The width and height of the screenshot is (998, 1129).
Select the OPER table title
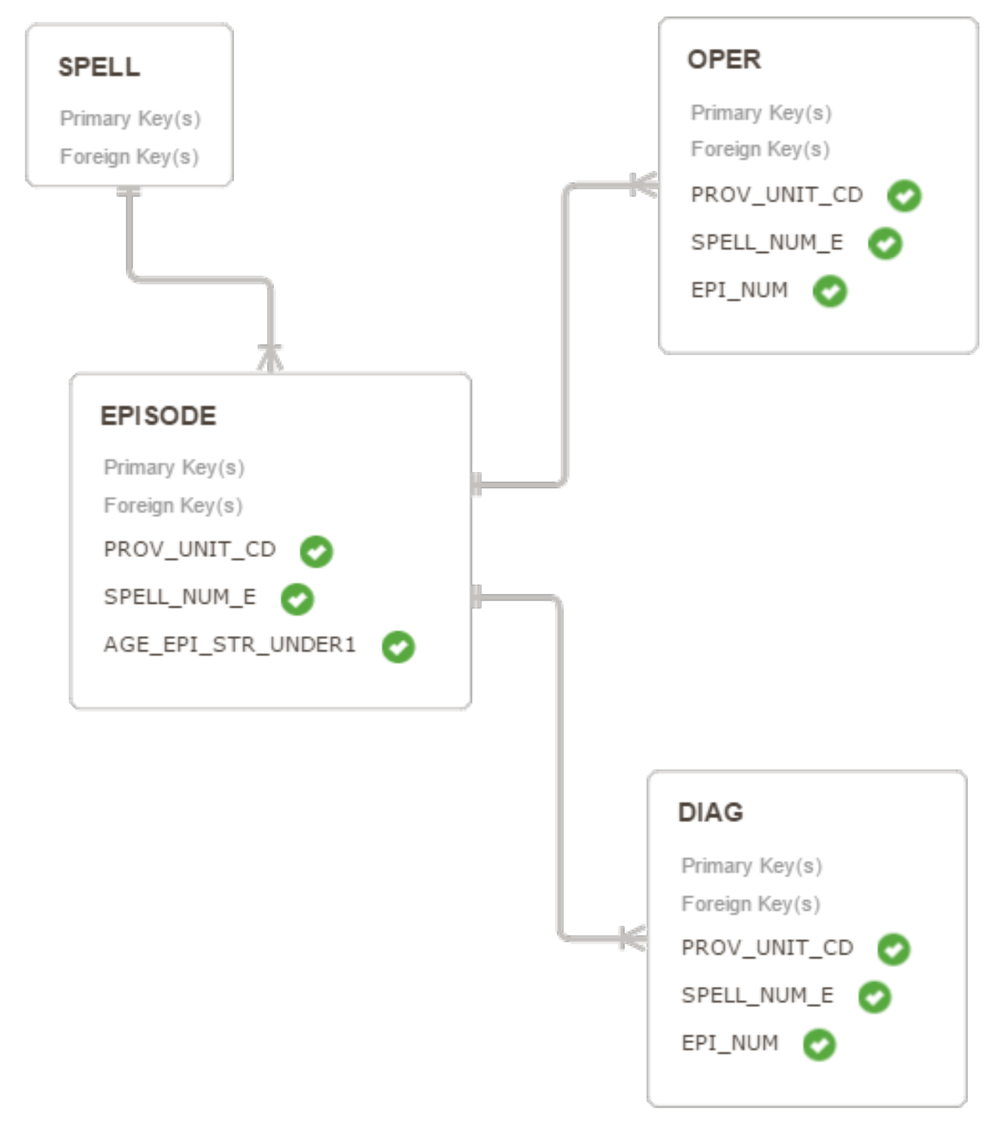(x=724, y=59)
